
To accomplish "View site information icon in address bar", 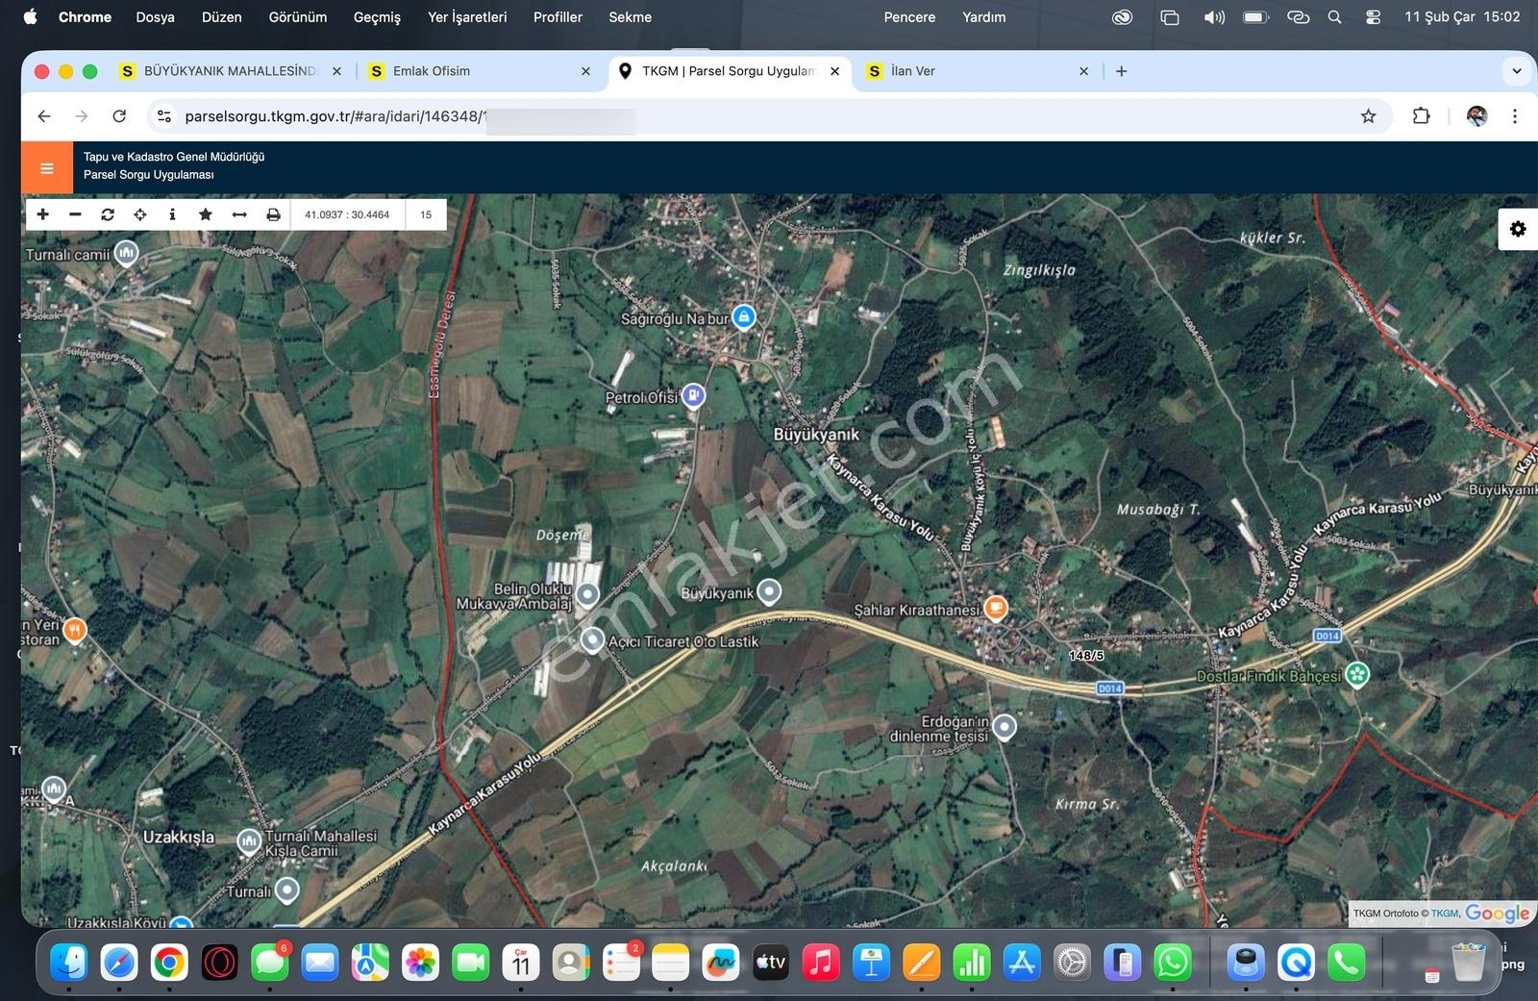I will pos(164,116).
